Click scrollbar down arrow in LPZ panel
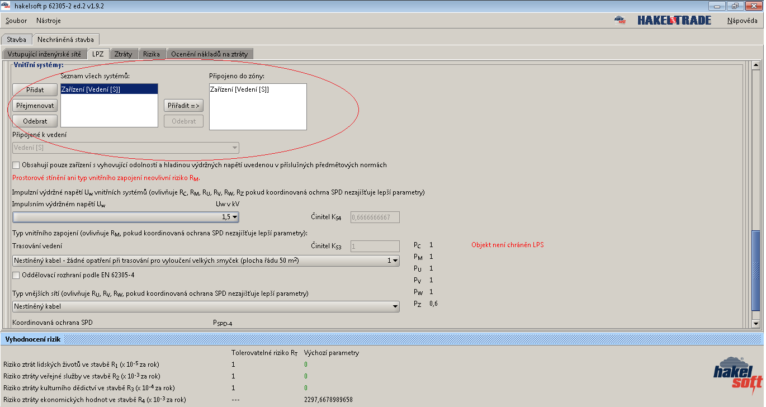This screenshot has height=407, width=766. (x=756, y=323)
